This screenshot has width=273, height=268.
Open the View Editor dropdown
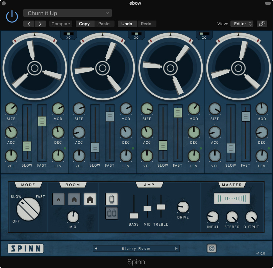242,24
